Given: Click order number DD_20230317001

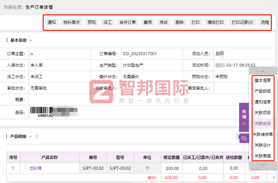Looking at the screenshot, I should point(140,54).
